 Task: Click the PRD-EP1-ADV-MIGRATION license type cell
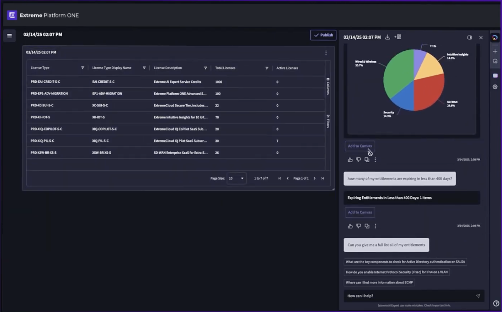[49, 93]
